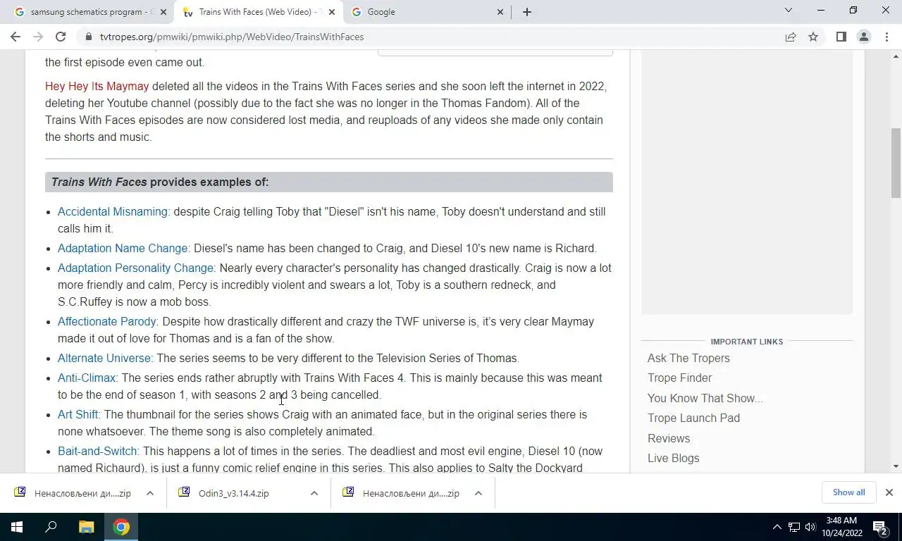
Task: Show hidden system tray icons
Action: coord(777,527)
